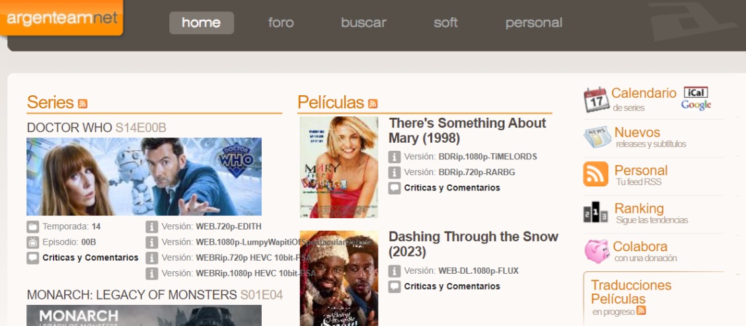
Task: Open Calendario de series link
Action: 644,99
